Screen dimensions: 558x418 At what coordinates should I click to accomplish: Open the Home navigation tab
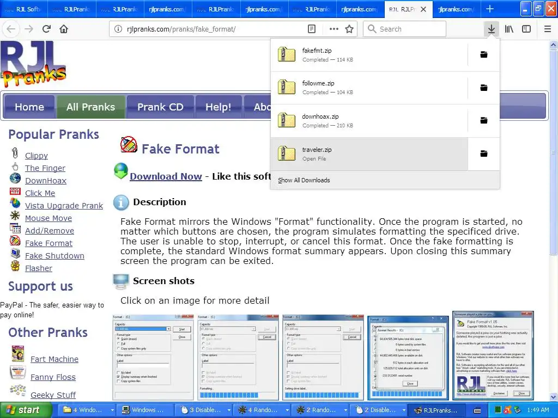coord(29,107)
